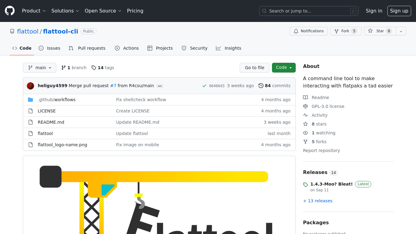View the 1 branch link
The width and height of the screenshot is (416, 234).
point(74,68)
